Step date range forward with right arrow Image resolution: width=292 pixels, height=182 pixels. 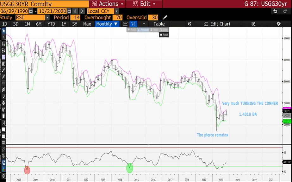[x=82, y=11]
